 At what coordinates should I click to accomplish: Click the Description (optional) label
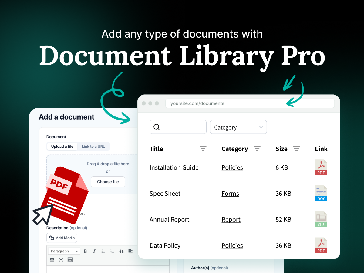click(x=67, y=228)
